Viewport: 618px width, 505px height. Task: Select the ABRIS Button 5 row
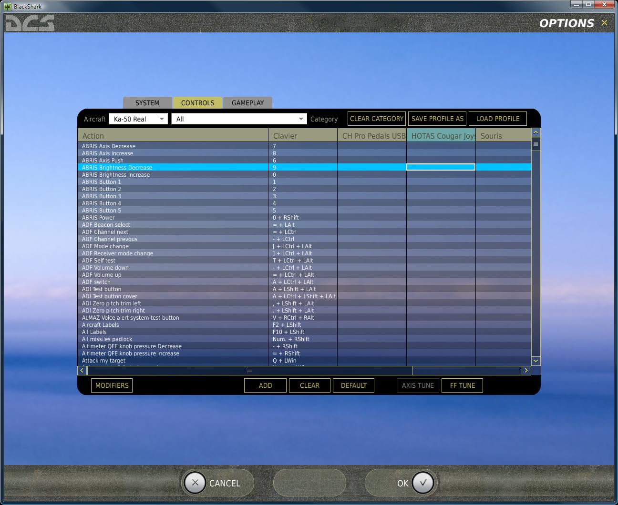[x=304, y=211]
